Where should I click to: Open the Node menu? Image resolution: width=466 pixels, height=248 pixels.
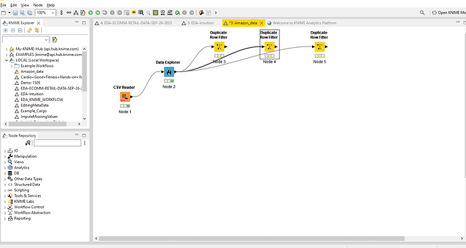point(38,5)
